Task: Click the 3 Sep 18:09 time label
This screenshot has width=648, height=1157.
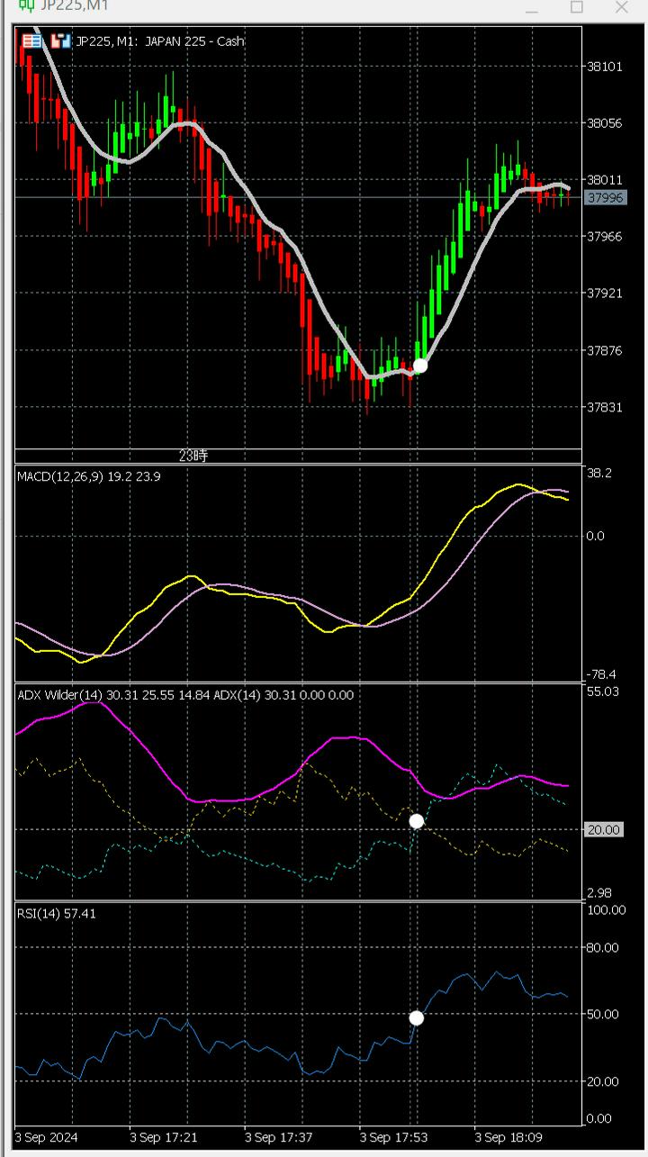Action: pos(508,1137)
